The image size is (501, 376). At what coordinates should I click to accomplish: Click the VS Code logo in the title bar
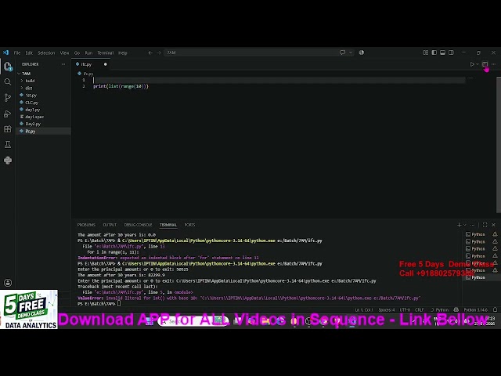[5, 52]
